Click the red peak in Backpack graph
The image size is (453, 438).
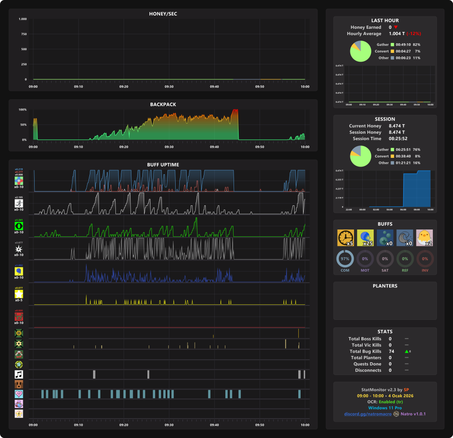235,111
